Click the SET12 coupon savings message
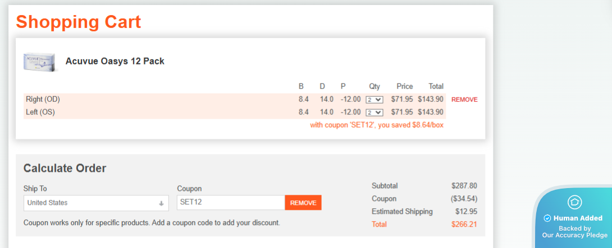 [x=376, y=125]
